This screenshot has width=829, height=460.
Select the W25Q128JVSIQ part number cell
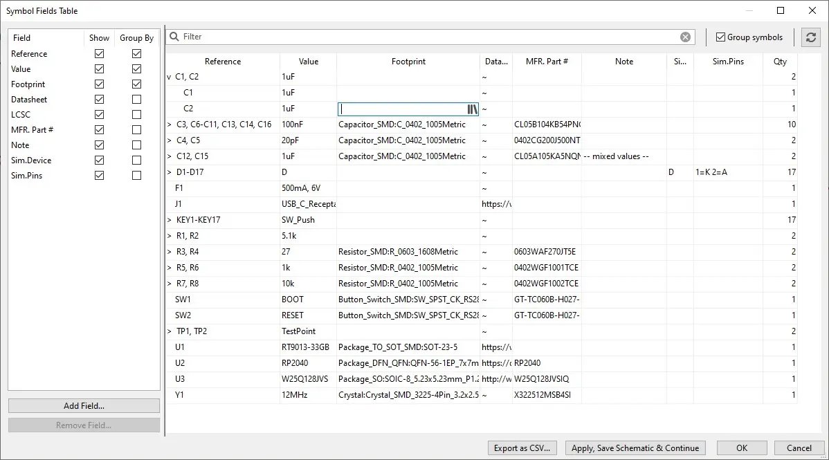547,379
